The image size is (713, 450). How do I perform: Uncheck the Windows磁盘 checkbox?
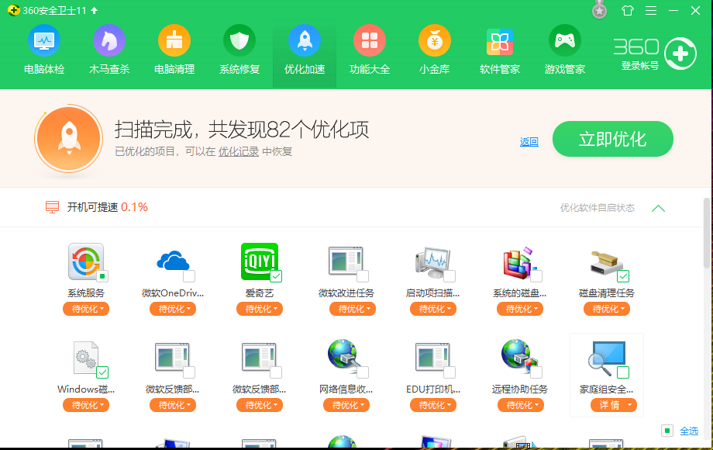102,372
